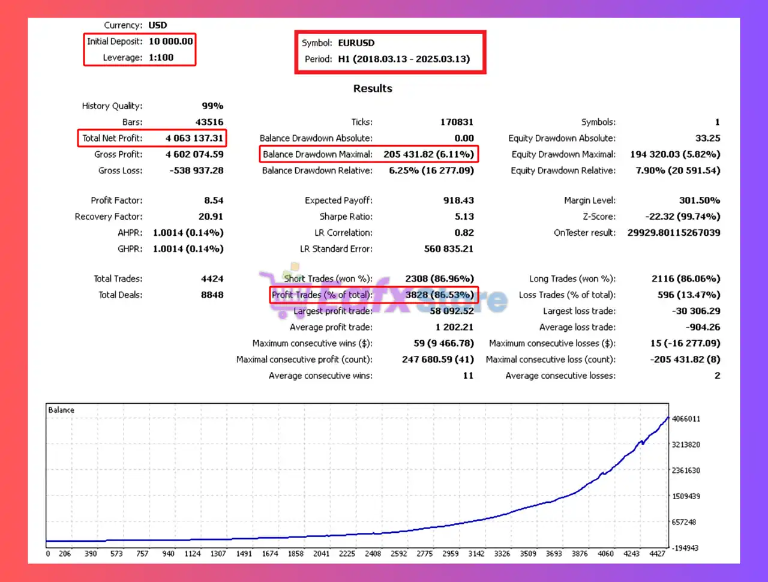Click the Results heading
768x582 pixels.
372,88
